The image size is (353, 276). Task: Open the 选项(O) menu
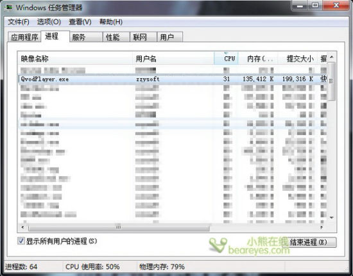49,22
